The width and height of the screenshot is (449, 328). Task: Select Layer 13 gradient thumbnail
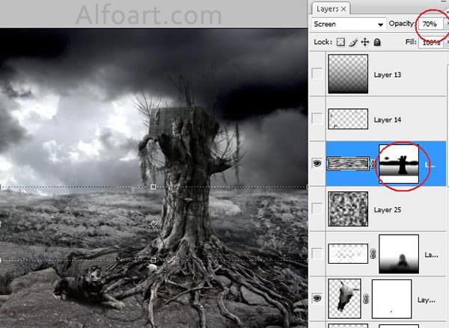pos(348,74)
